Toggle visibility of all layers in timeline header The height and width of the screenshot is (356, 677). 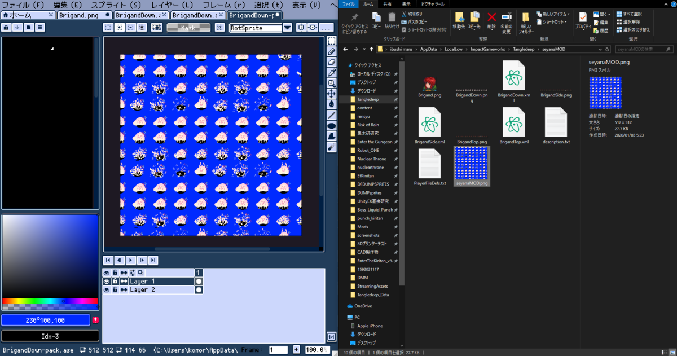click(106, 273)
